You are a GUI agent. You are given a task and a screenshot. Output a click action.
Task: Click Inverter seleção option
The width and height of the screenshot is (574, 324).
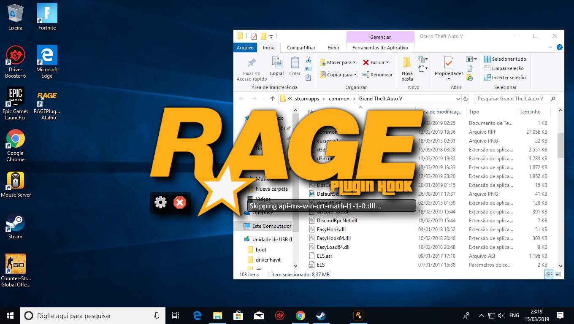click(505, 78)
